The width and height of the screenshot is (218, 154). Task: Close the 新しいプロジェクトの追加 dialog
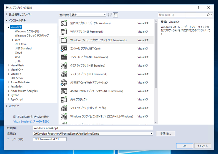coord(209,8)
